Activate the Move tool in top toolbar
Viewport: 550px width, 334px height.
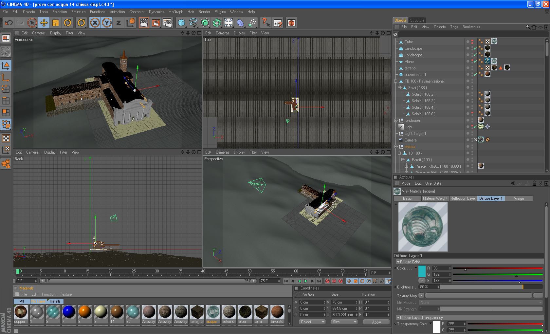tap(44, 23)
